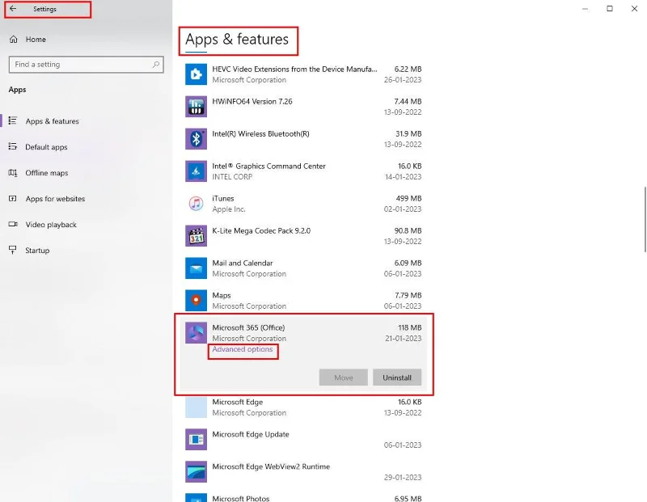Image resolution: width=647 pixels, height=502 pixels.
Task: Open Video playback settings
Action: pyautogui.click(x=51, y=225)
